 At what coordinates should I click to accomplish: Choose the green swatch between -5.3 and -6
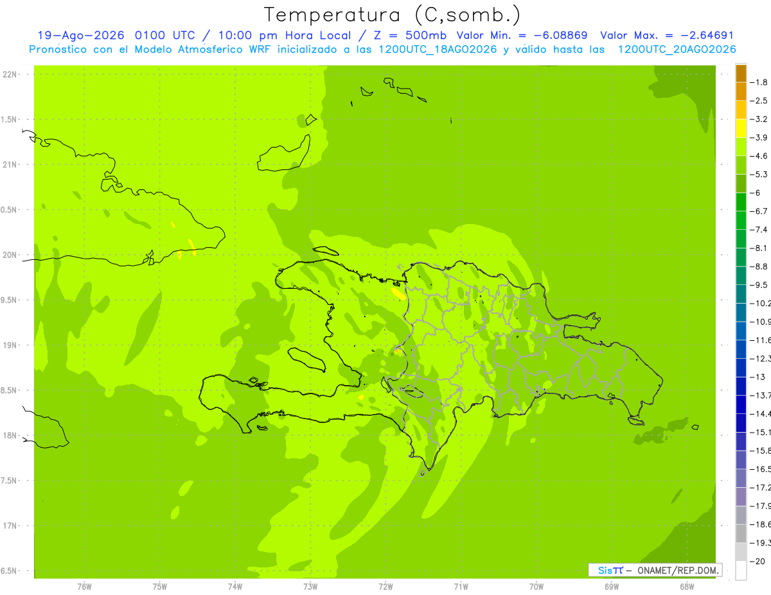(741, 184)
